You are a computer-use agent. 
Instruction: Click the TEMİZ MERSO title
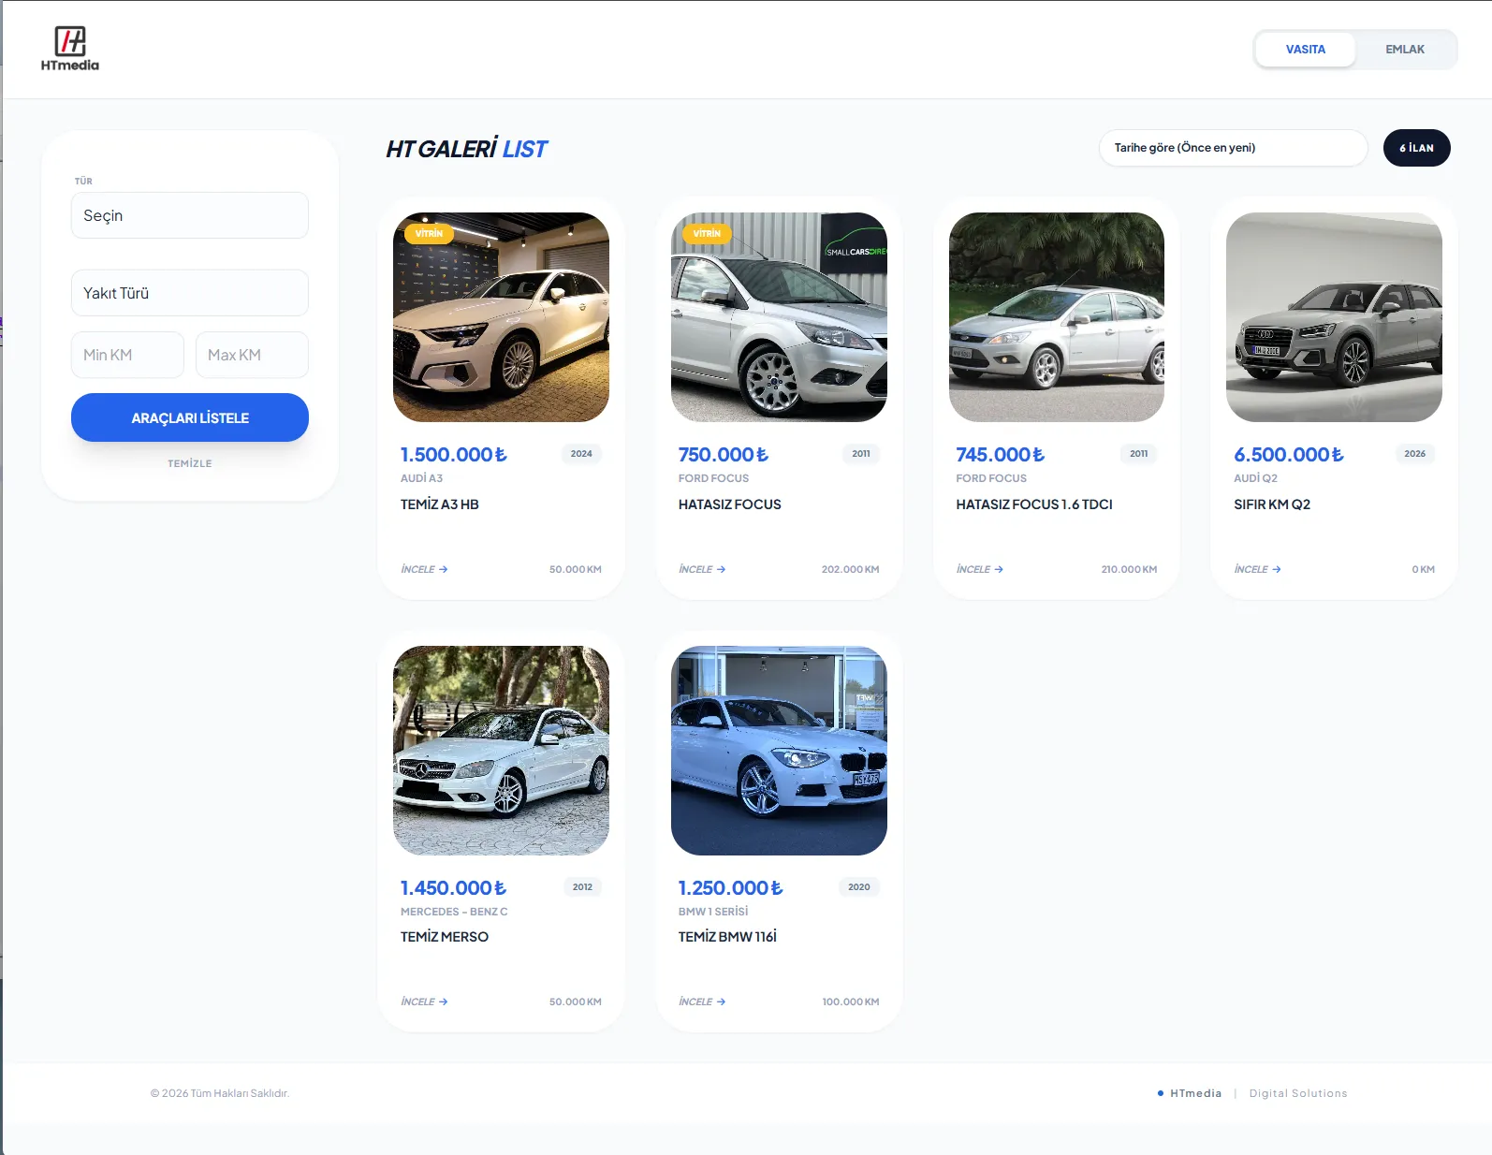[445, 937]
